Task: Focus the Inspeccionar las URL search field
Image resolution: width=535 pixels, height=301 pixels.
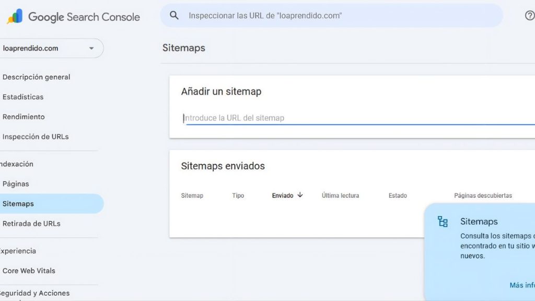Action: point(331,15)
